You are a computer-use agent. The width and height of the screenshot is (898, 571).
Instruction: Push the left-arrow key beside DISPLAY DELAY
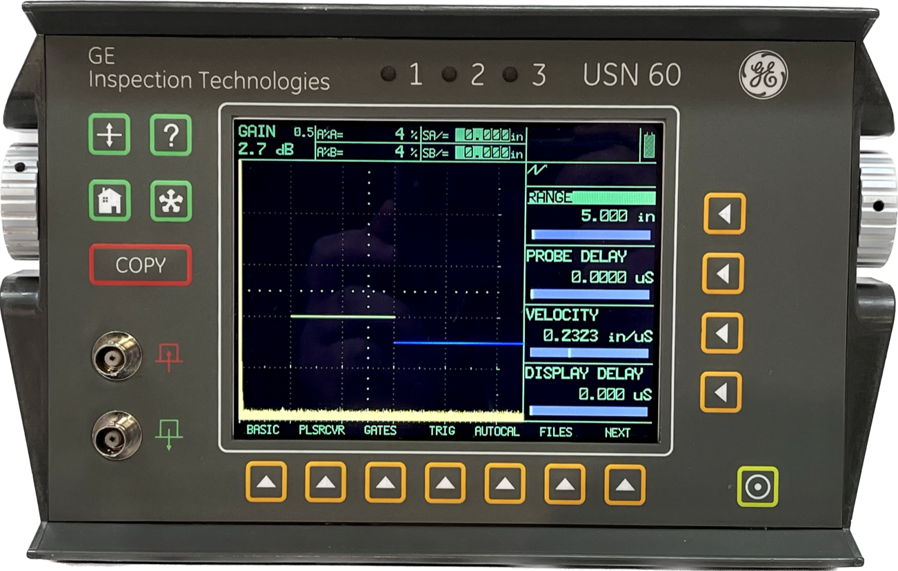(721, 393)
